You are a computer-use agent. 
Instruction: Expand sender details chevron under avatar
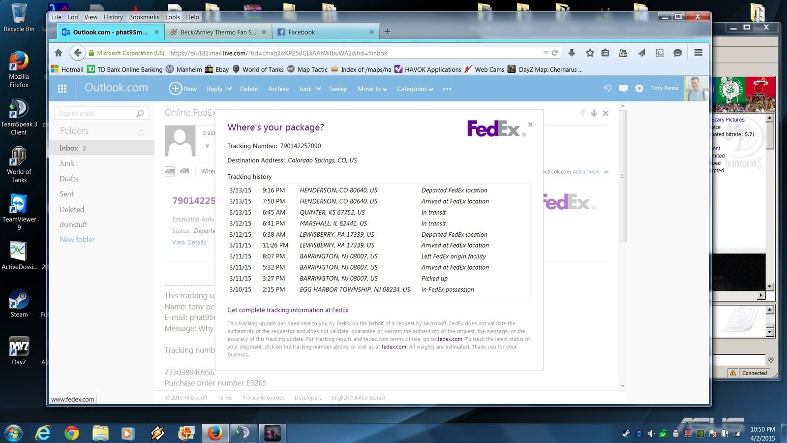click(207, 146)
